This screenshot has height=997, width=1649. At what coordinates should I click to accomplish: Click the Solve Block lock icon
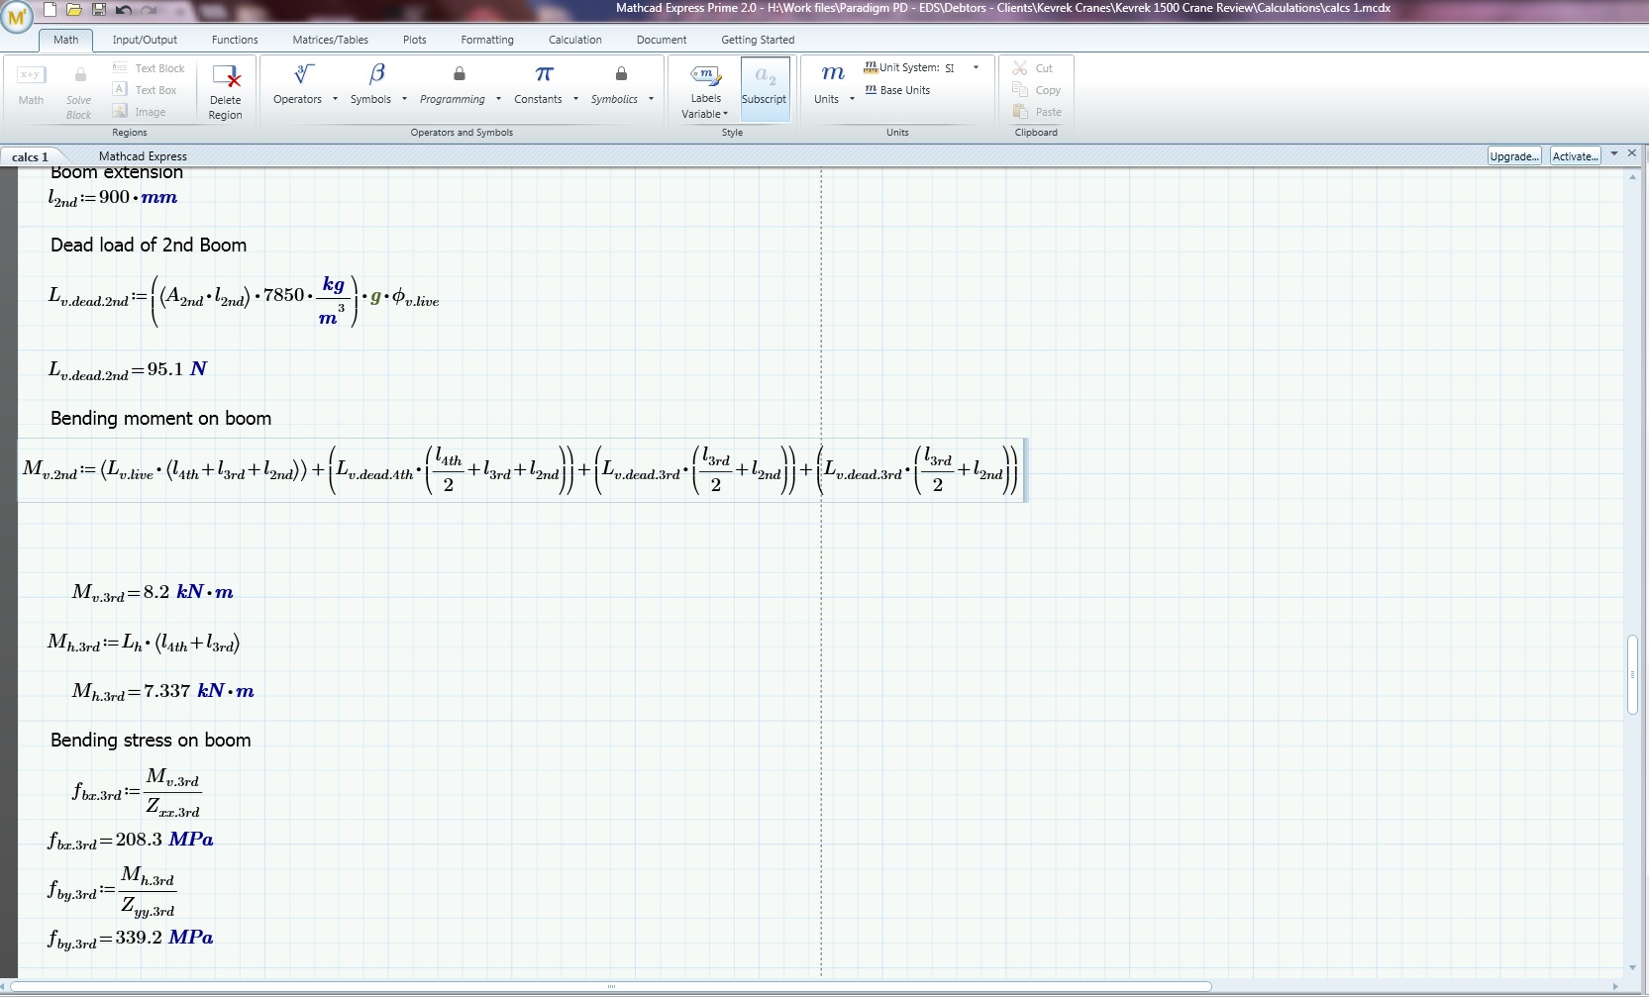click(x=80, y=75)
